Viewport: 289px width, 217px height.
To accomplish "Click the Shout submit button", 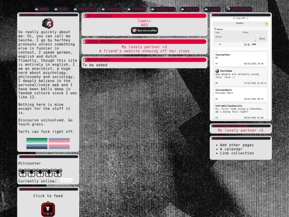I will click(x=262, y=39).
